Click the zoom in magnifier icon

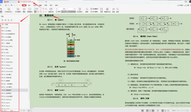click(x=46, y=9)
